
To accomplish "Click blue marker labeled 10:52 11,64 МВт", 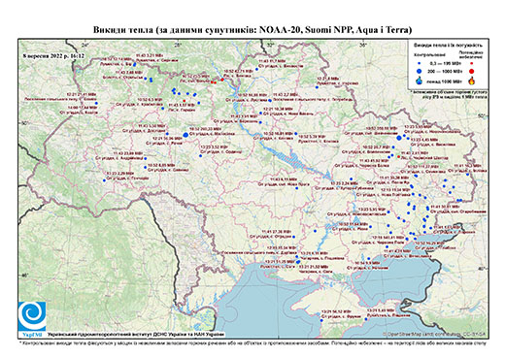I will click(x=371, y=227).
